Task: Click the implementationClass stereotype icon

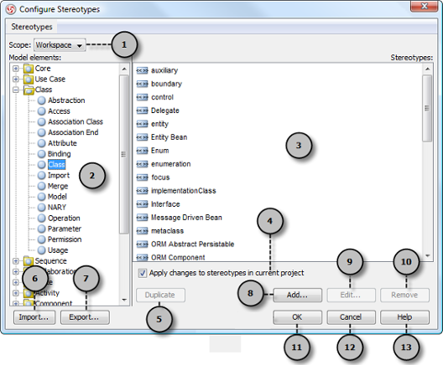Action: (x=142, y=191)
